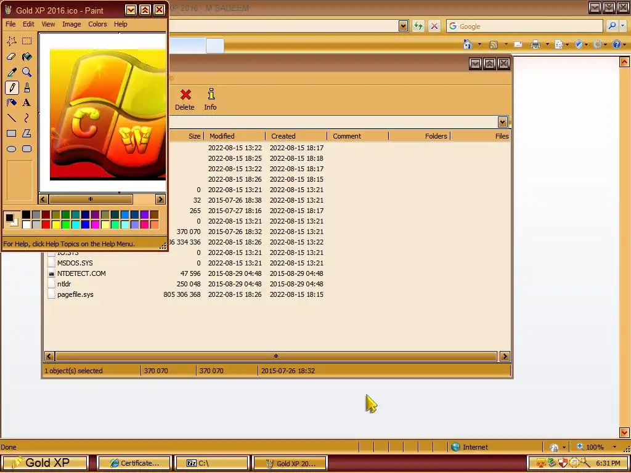Choose the Ellipse shape tool
The image size is (631, 473).
12,149
